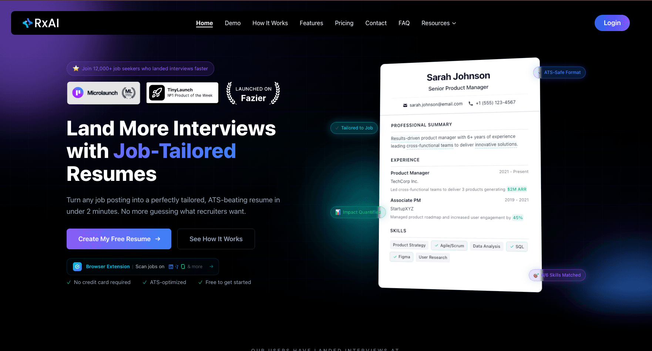
Task: Click the $2M ARR highlight in the resume
Action: click(517, 189)
